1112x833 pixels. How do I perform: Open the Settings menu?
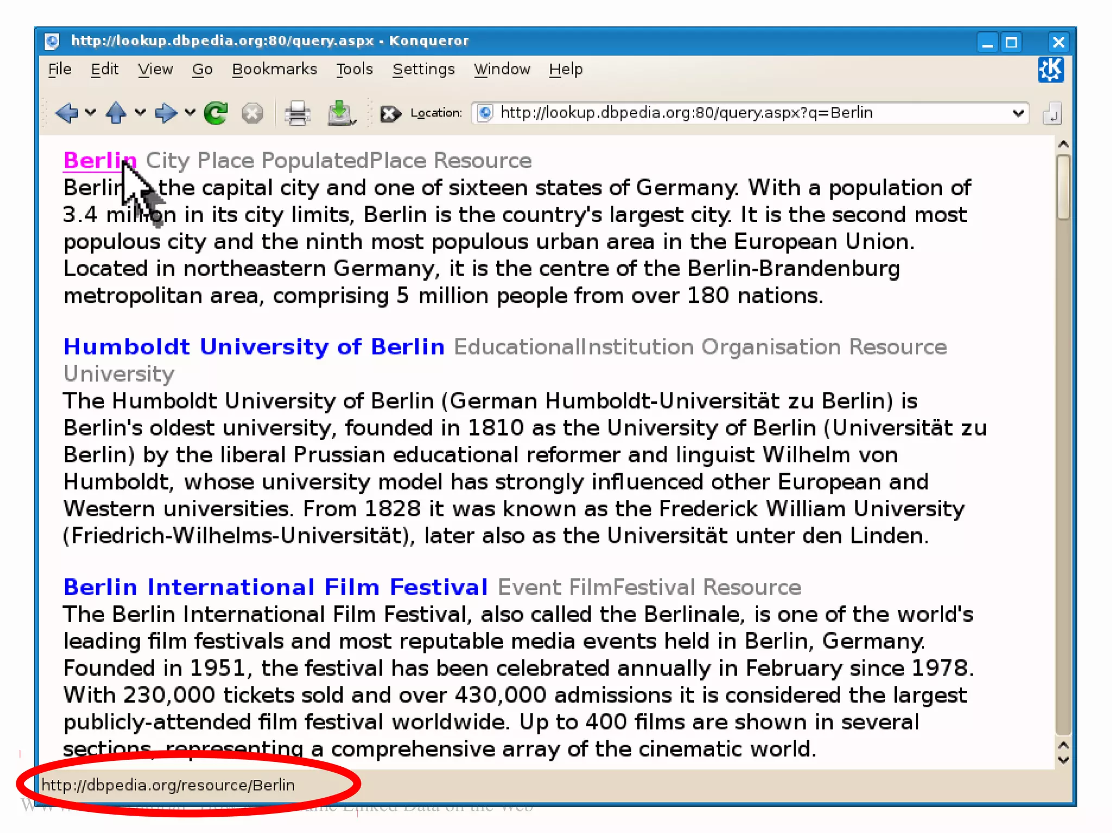coord(423,69)
